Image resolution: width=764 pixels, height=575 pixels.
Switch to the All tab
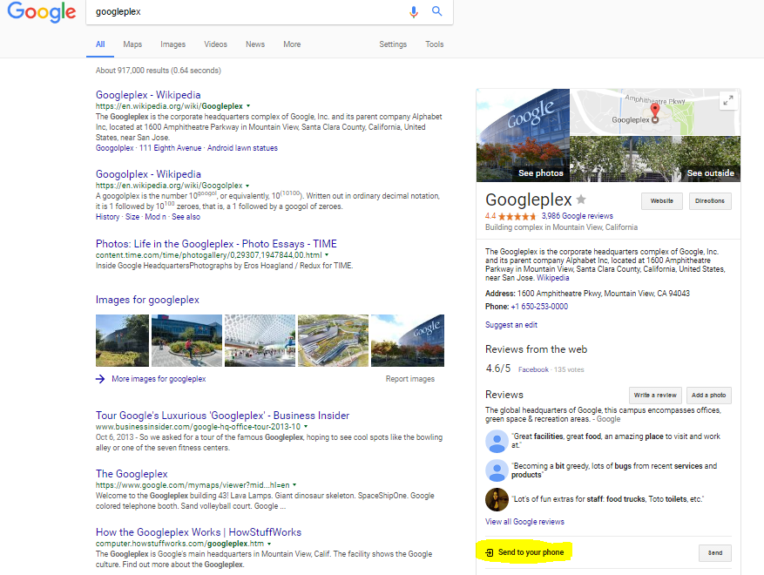tap(100, 44)
